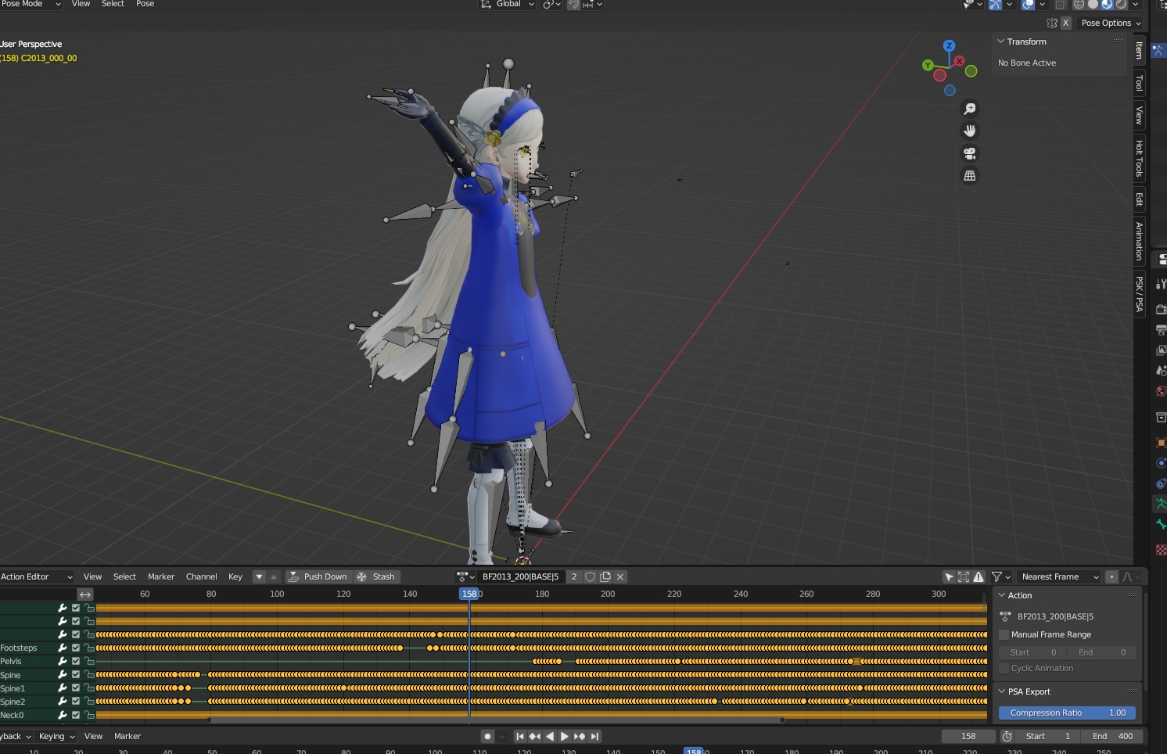Image resolution: width=1167 pixels, height=754 pixels.
Task: Toggle proportional editing in Action Editor
Action: [x=1111, y=576]
